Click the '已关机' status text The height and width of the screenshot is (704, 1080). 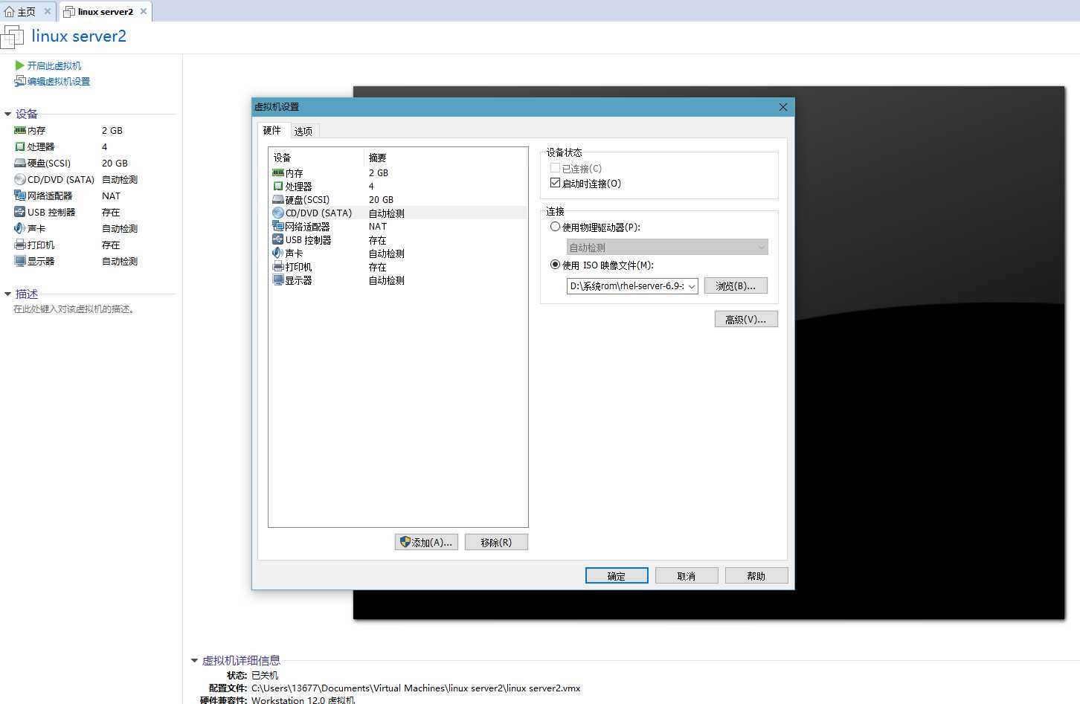pos(265,675)
